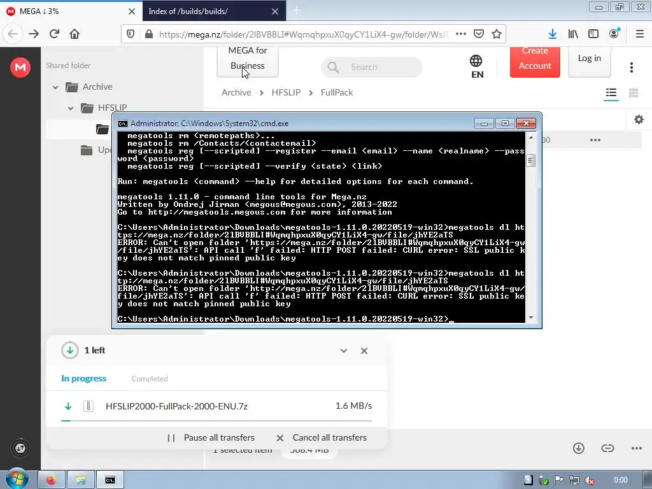Click the browser URL address bar
652x489 pixels.
click(x=304, y=34)
